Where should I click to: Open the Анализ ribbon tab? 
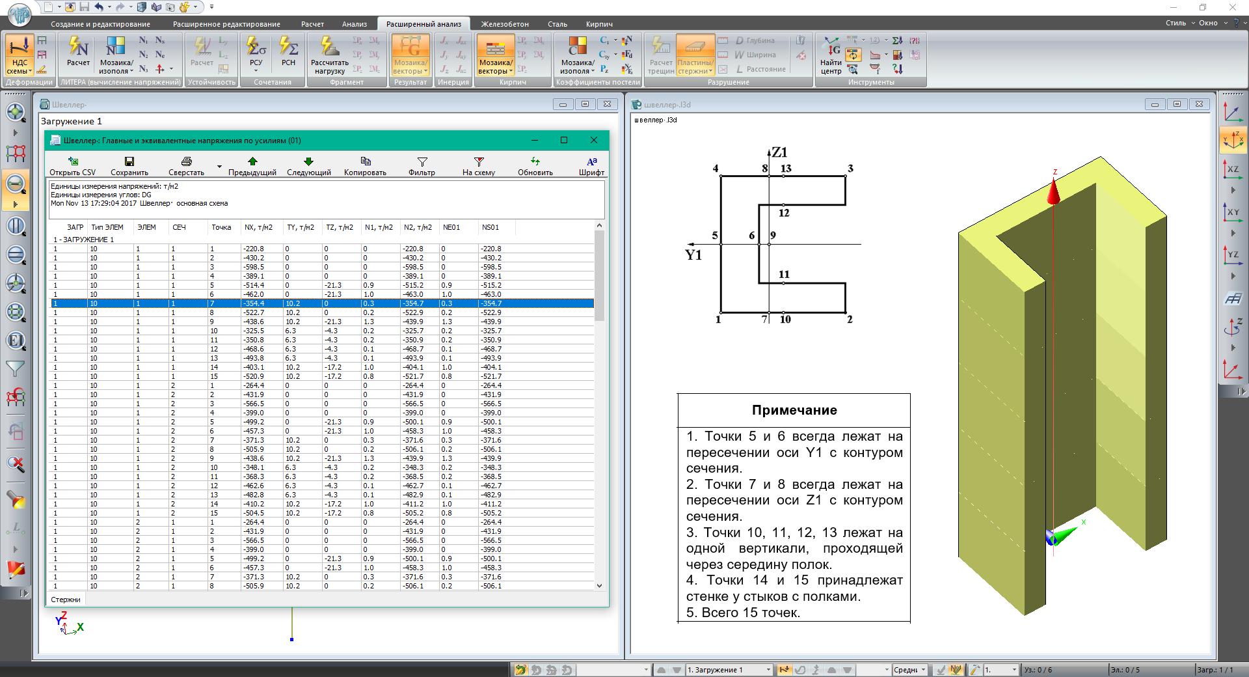pyautogui.click(x=355, y=24)
